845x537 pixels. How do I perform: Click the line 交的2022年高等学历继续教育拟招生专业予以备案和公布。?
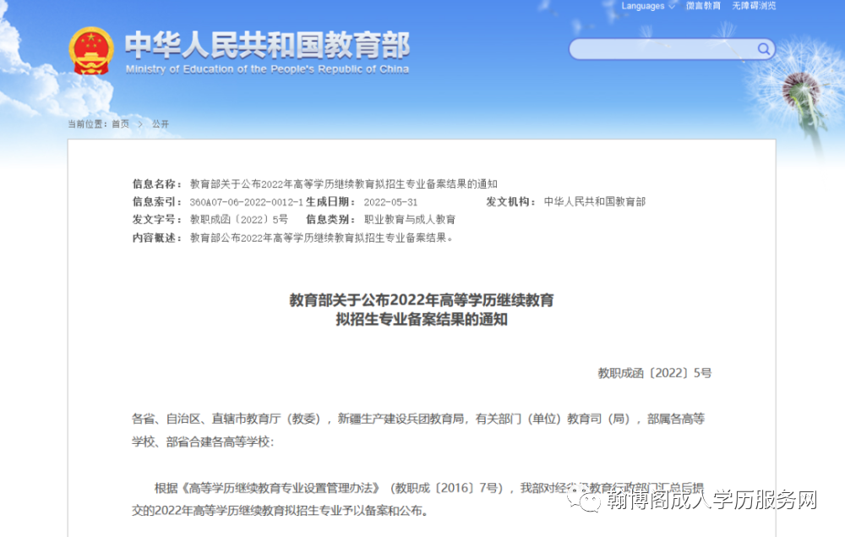281,510
